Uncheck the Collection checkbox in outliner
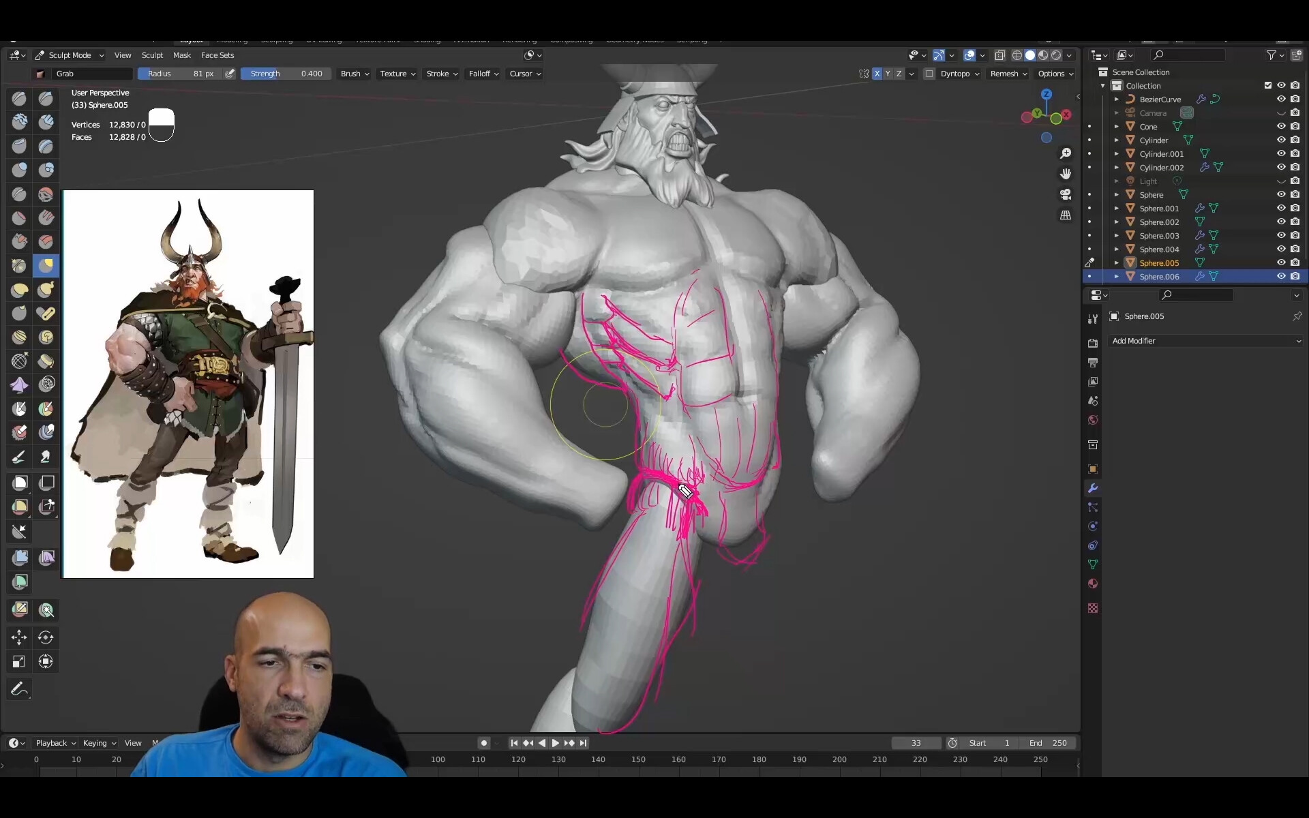1309x818 pixels. (1267, 85)
